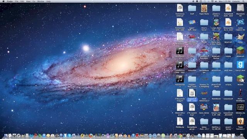Select the highlighted Legend of Zelda file
The width and height of the screenshot is (247, 139).
(x=192, y=93)
